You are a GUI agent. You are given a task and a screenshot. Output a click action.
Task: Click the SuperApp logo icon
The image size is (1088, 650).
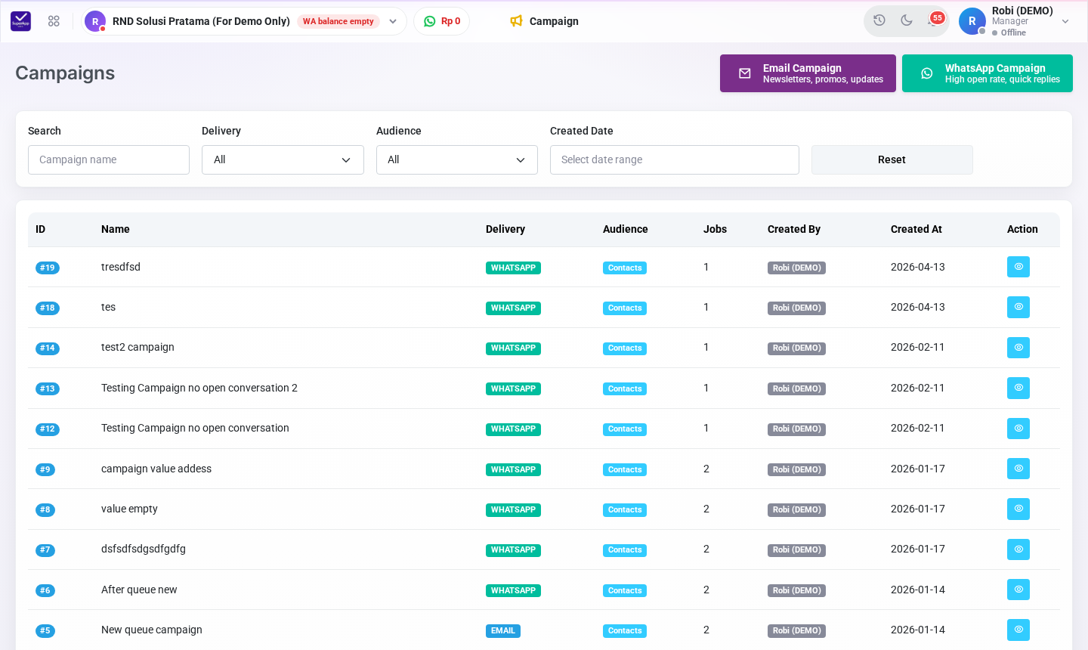point(21,21)
